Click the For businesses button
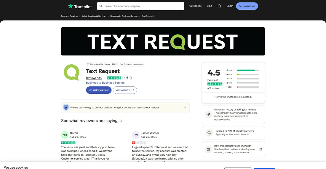The image size is (326, 169). click(x=247, y=6)
